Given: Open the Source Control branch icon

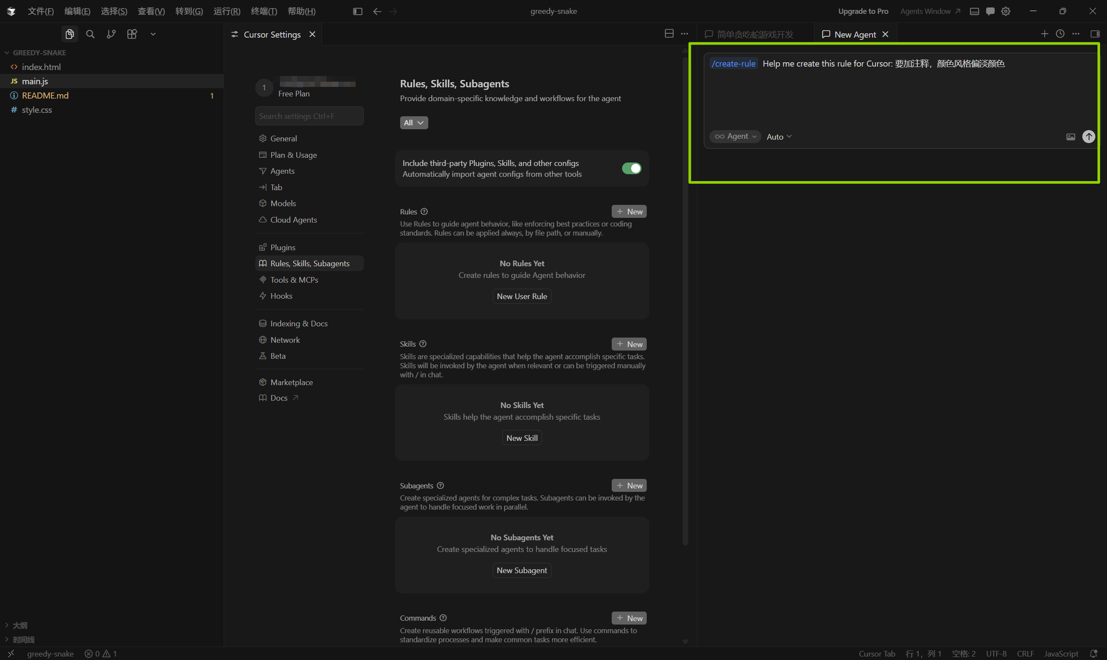Looking at the screenshot, I should (111, 34).
